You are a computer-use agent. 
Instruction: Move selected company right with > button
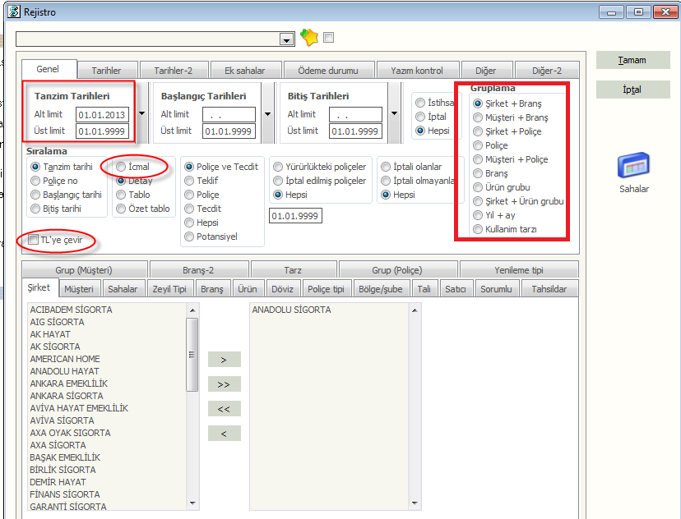(224, 360)
